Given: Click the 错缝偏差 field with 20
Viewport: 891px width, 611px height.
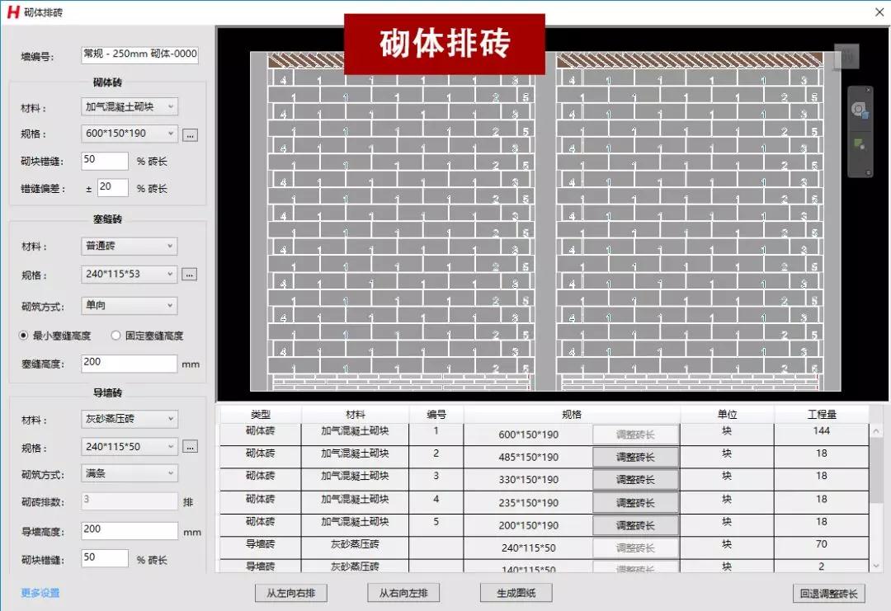Looking at the screenshot, I should click(112, 187).
